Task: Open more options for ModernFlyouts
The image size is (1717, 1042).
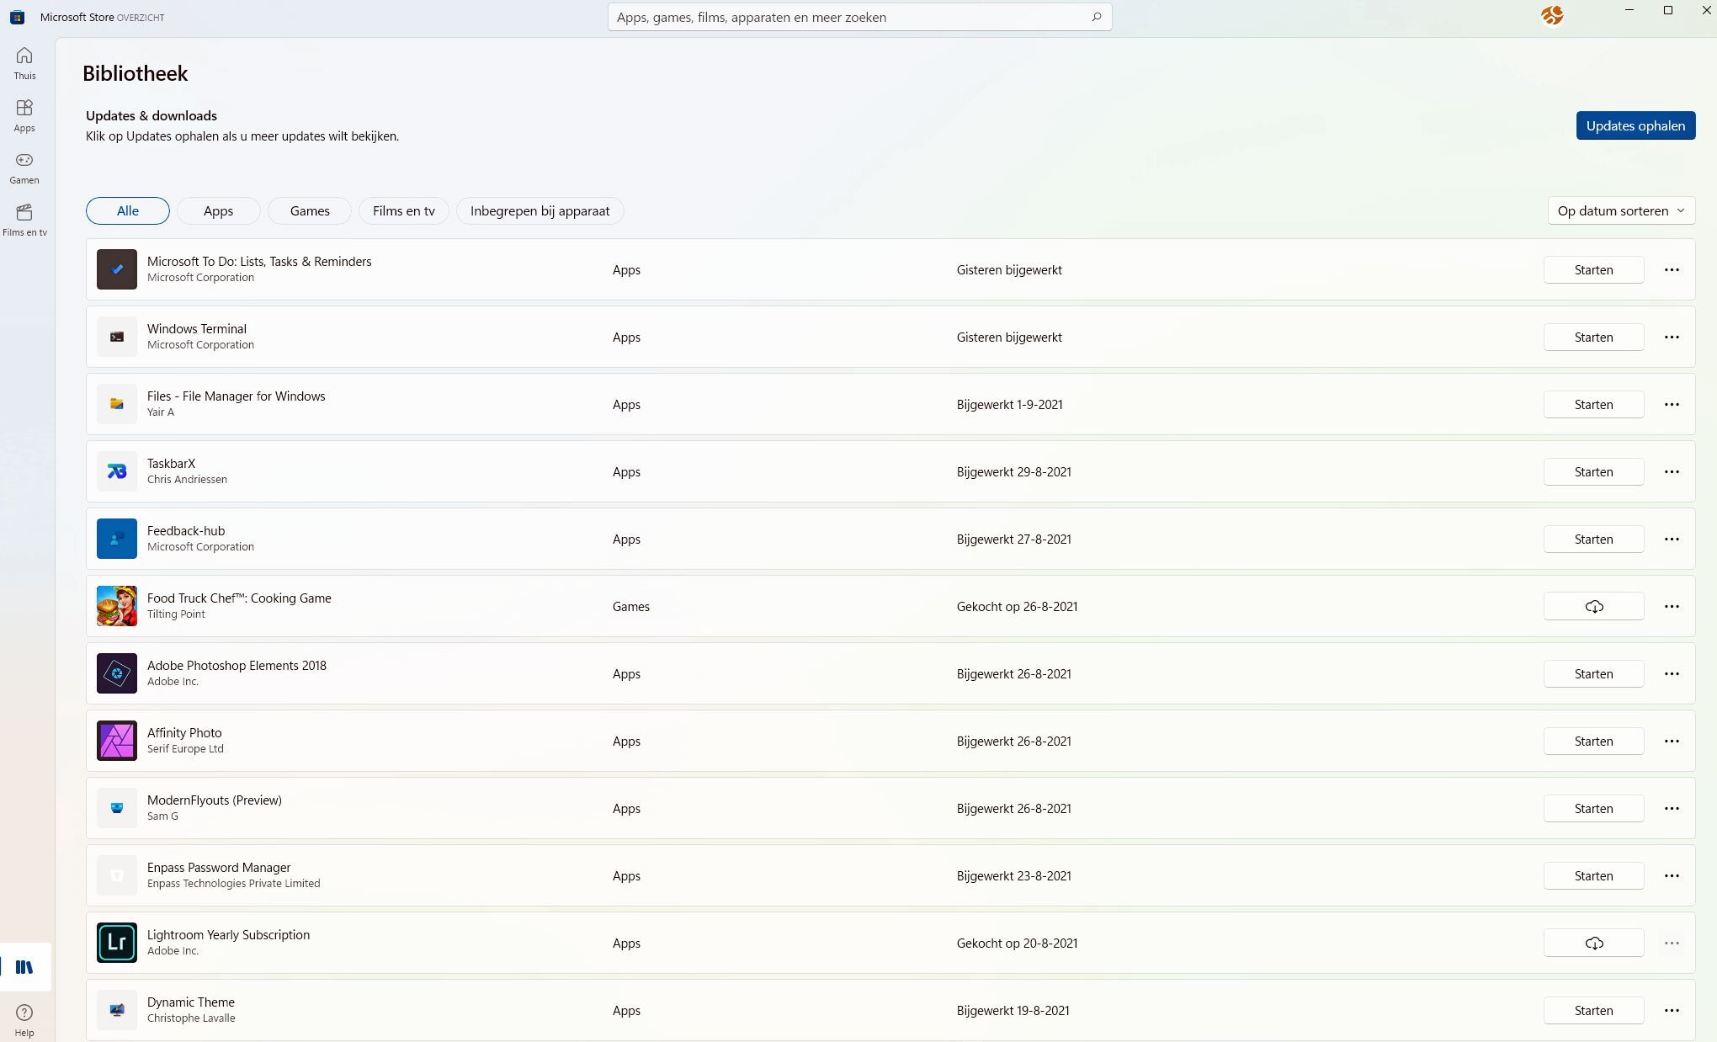Action: (x=1672, y=808)
